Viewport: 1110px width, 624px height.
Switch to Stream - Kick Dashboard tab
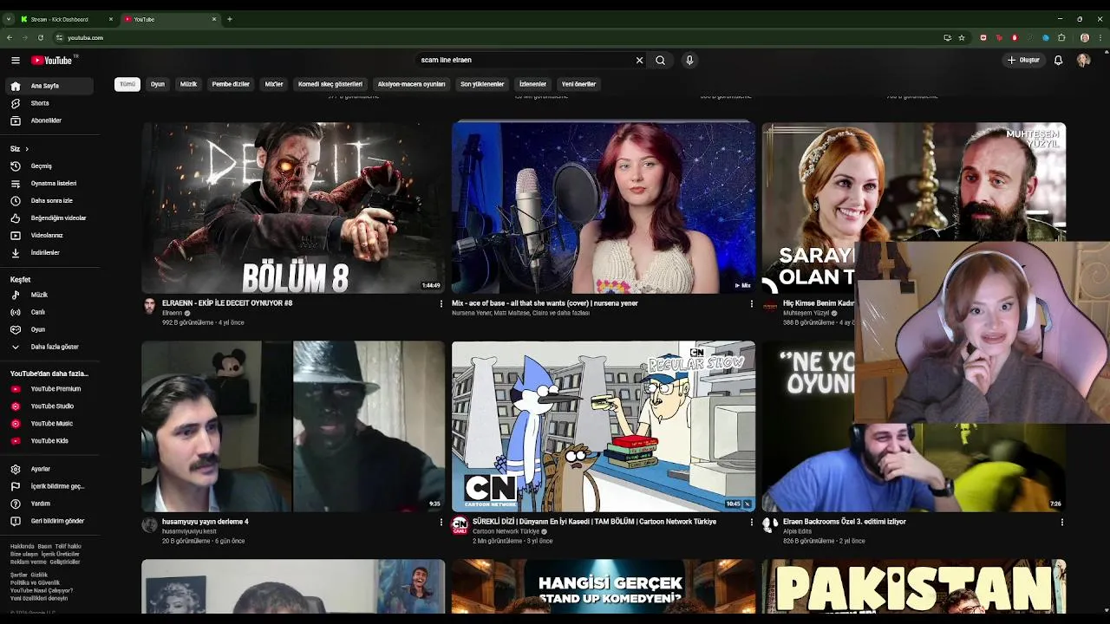point(66,19)
